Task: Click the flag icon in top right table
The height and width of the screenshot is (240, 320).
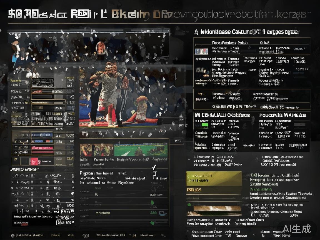Action: point(201,51)
